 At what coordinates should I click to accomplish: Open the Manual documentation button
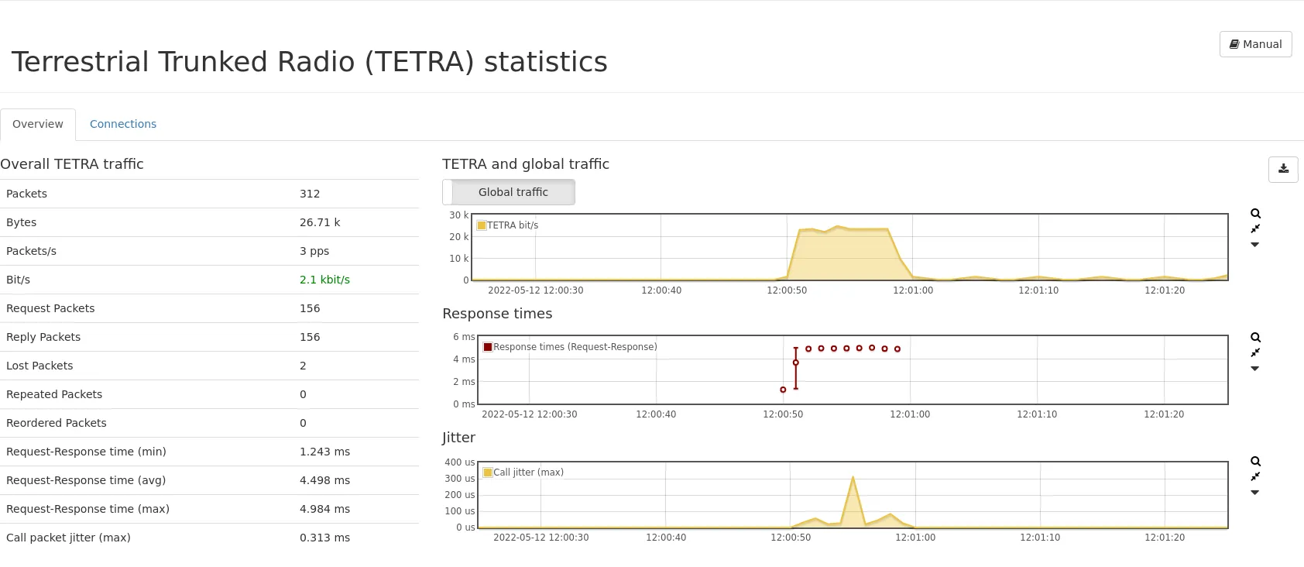coord(1255,44)
